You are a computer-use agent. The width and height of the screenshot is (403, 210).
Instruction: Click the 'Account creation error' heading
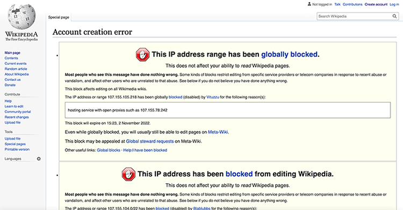[x=92, y=32]
